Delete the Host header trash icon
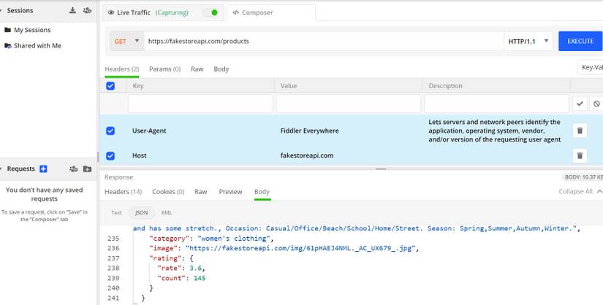 tap(580, 155)
